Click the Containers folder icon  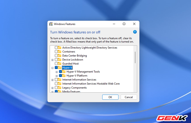(x=59, y=52)
